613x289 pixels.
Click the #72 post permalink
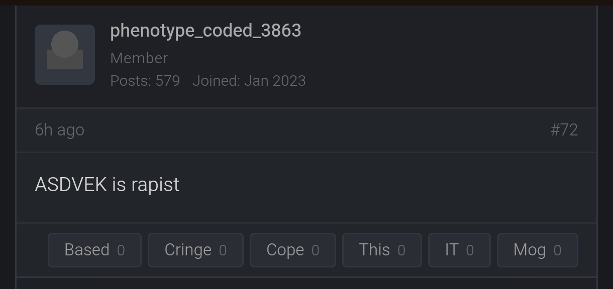[x=565, y=129]
